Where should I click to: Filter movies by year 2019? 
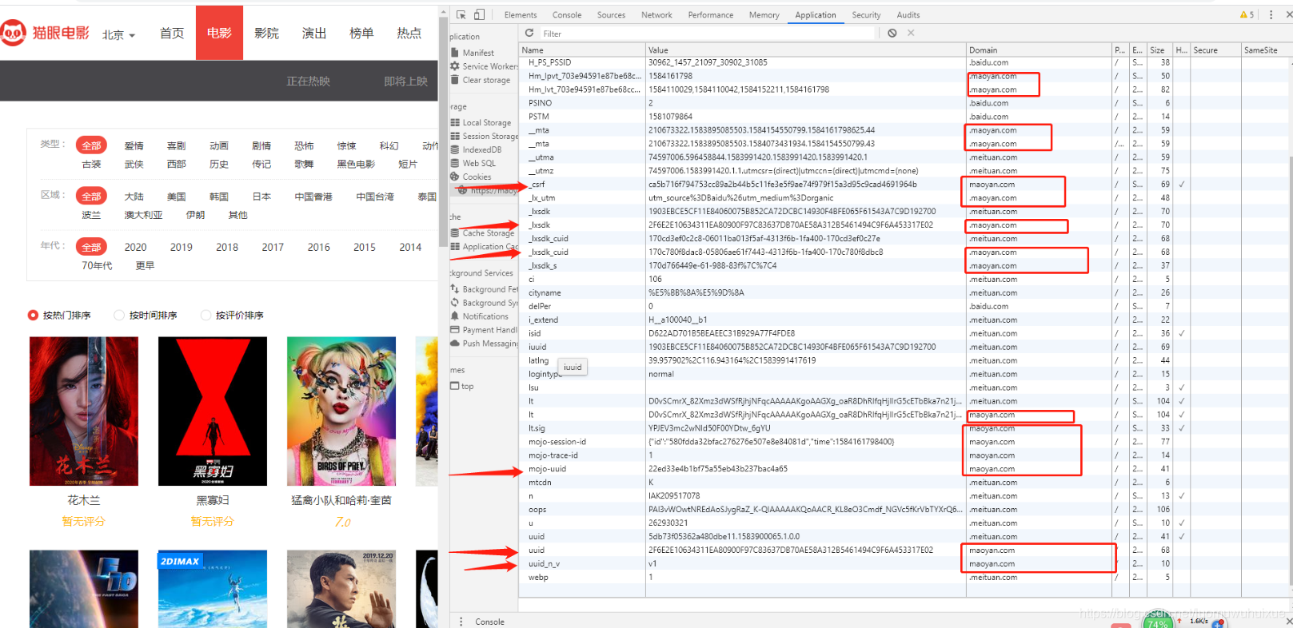[x=182, y=248]
